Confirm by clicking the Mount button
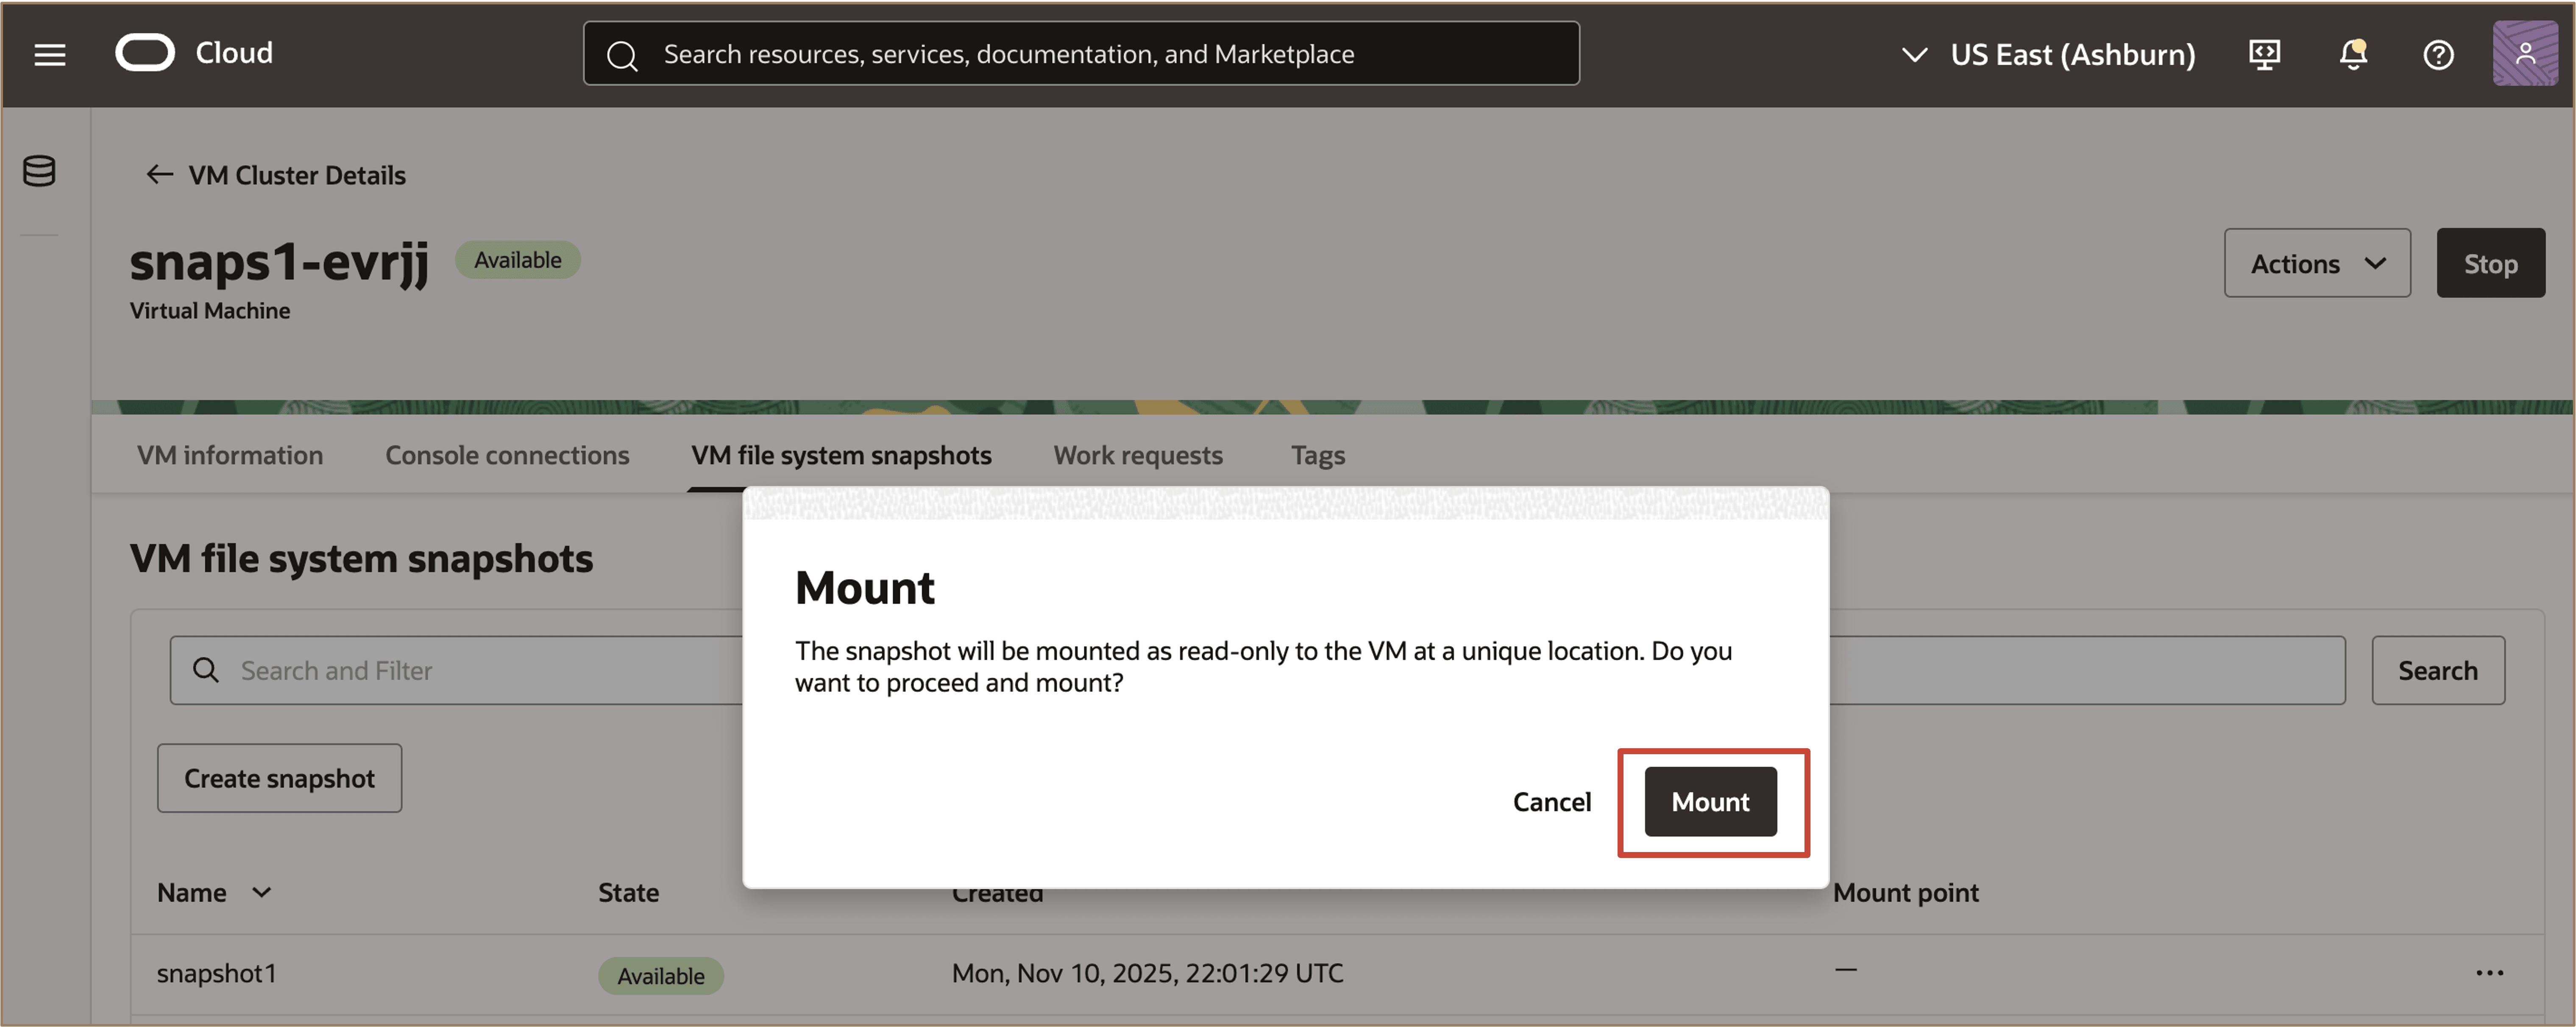The width and height of the screenshot is (2576, 1027). click(x=1710, y=801)
